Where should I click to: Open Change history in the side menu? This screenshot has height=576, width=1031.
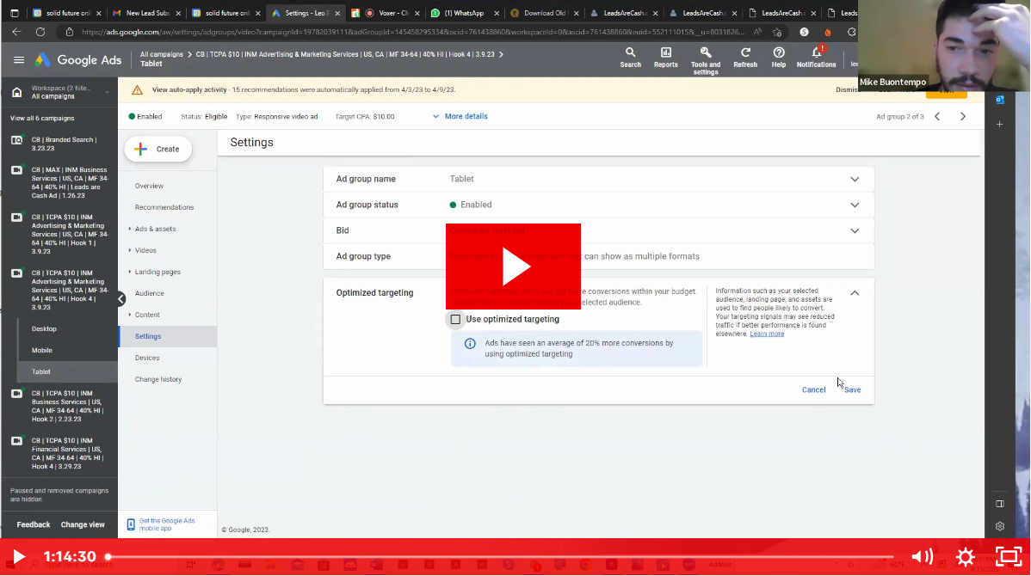pyautogui.click(x=157, y=379)
